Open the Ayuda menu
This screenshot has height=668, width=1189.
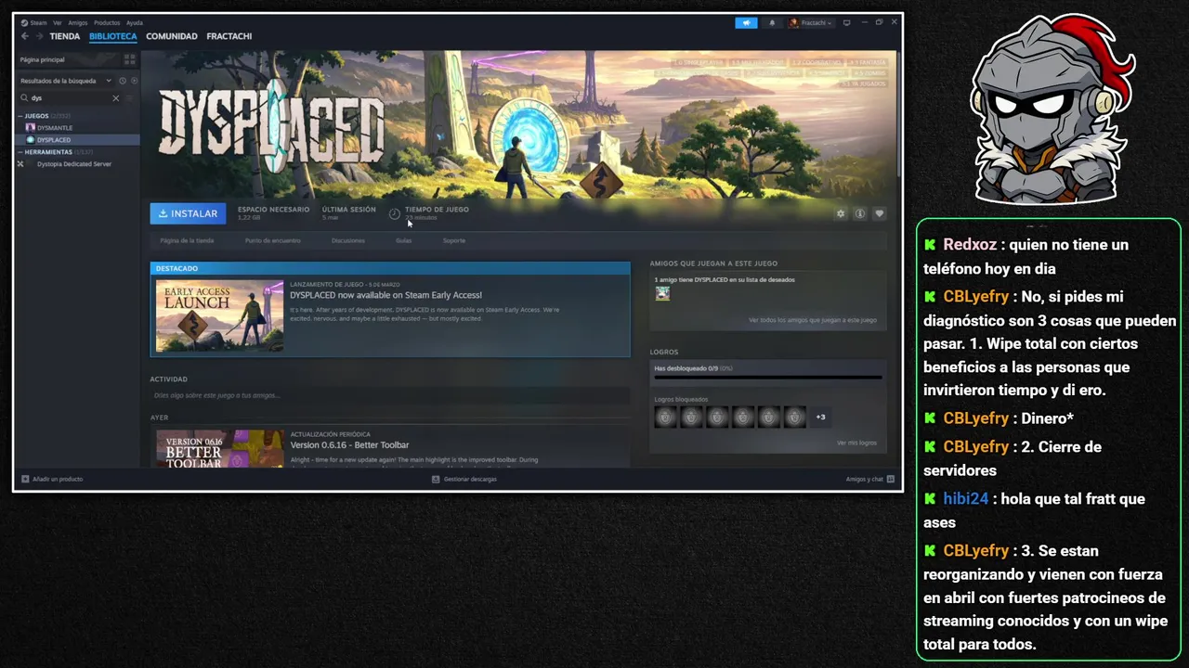click(x=135, y=22)
